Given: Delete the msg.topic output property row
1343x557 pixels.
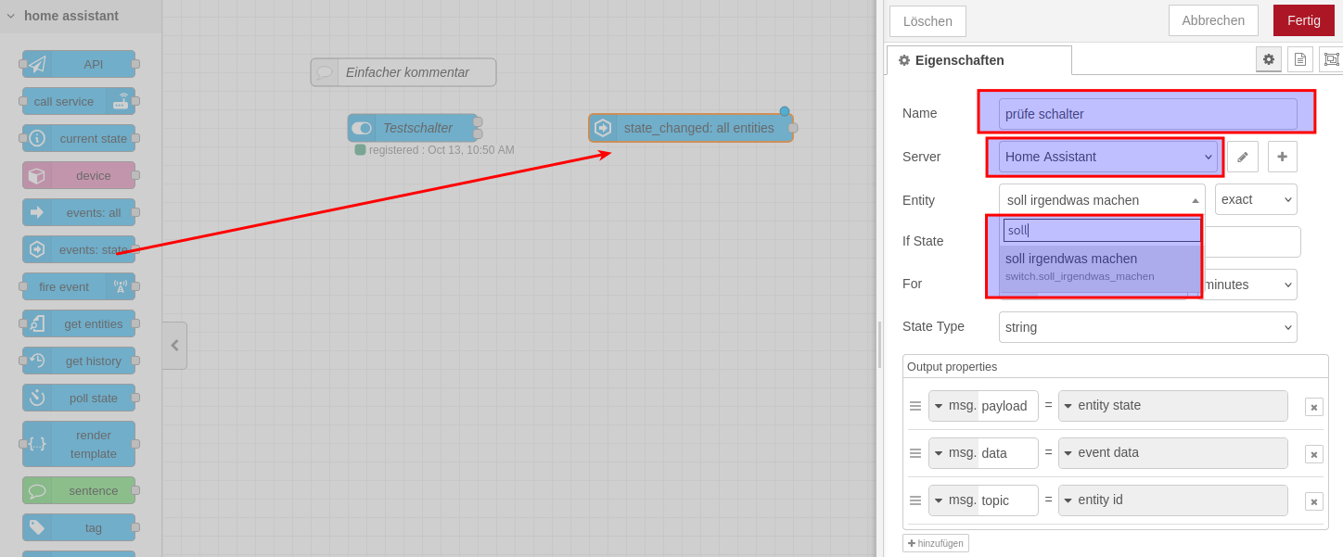Looking at the screenshot, I should click(1313, 501).
